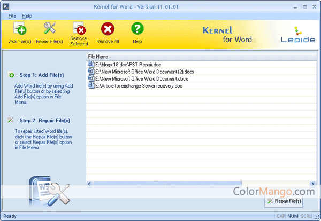Click the Step 1 Add File(s) icon in the sidebar

click(11, 75)
